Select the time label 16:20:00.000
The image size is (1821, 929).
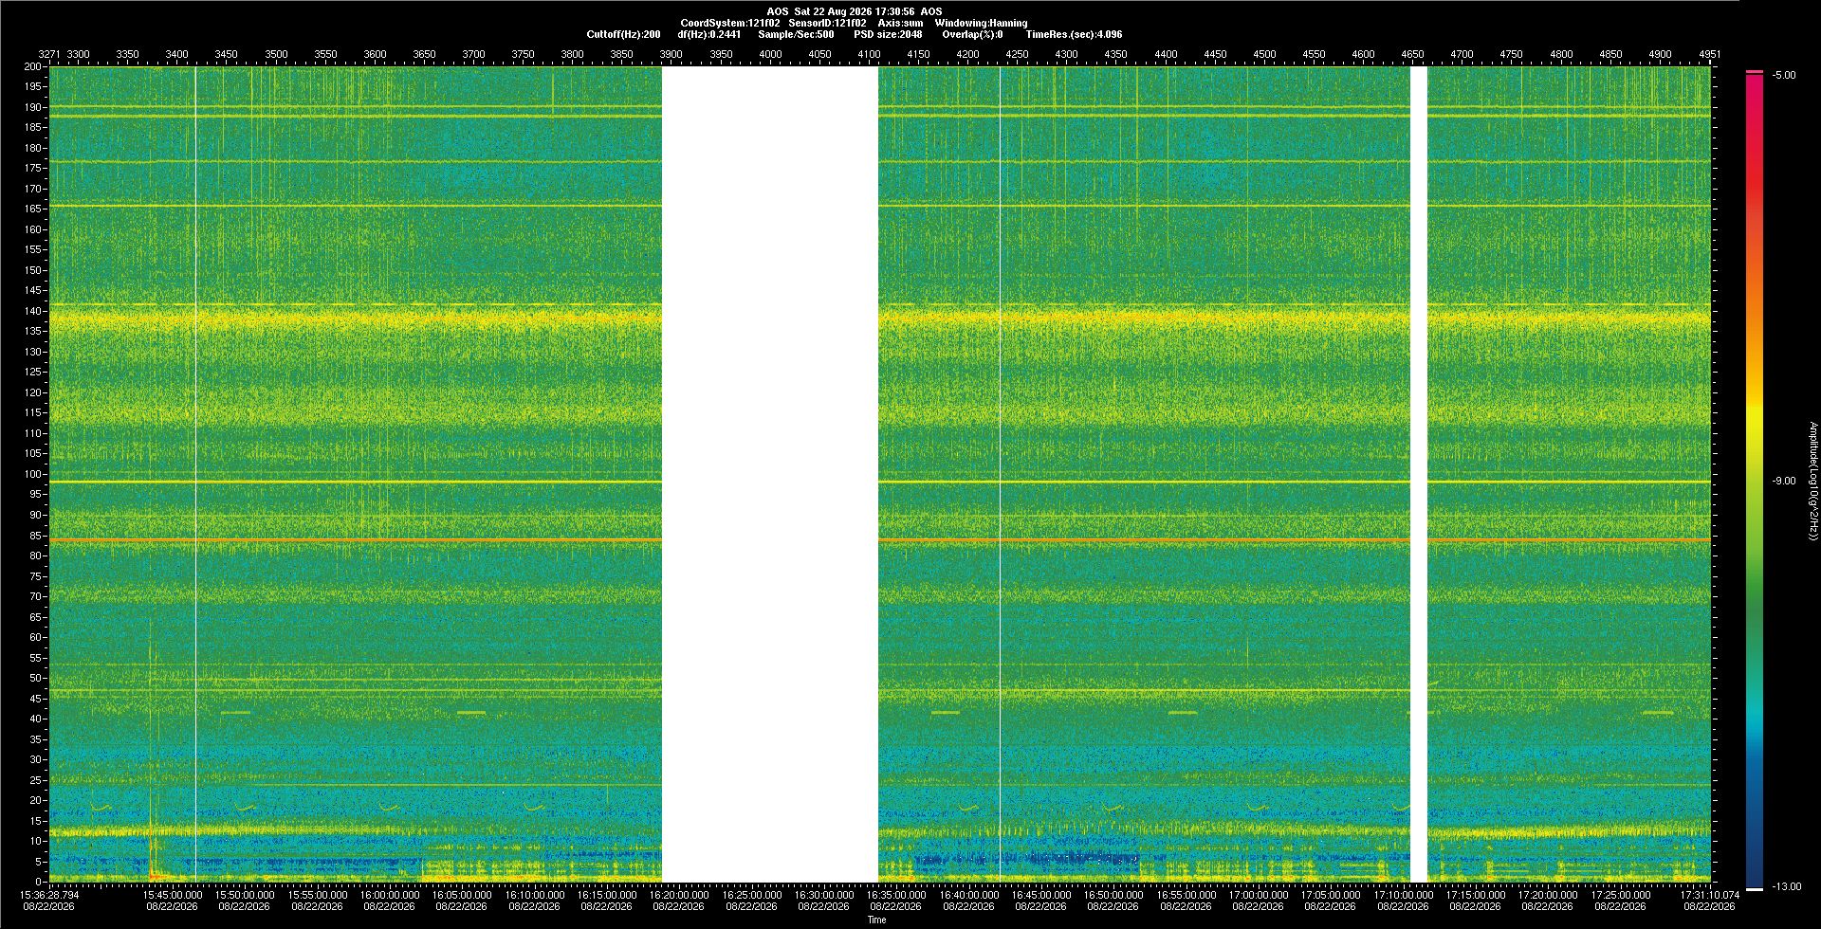679,894
